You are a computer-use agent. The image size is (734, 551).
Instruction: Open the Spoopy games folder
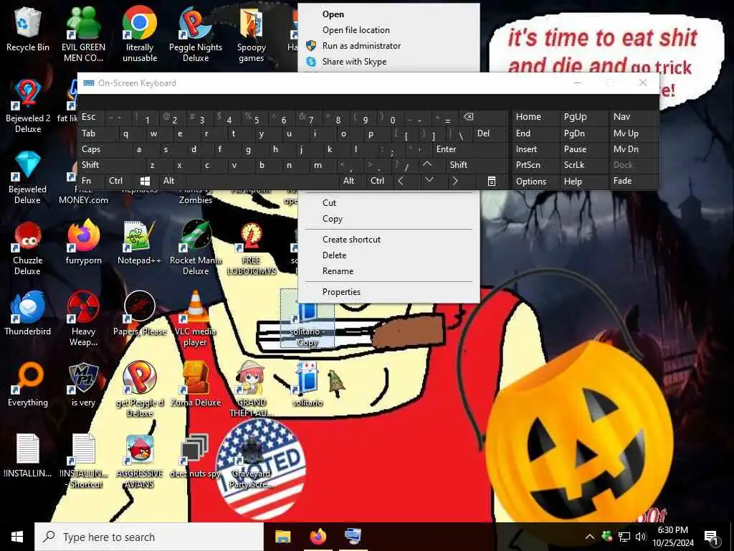click(252, 34)
